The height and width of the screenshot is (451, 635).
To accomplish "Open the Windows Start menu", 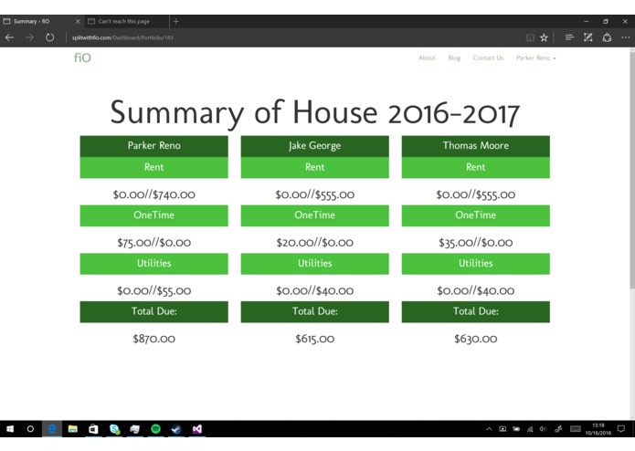I will 10,429.
